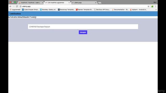
Task: Open site info icon in address bar
Action: click(21, 6)
